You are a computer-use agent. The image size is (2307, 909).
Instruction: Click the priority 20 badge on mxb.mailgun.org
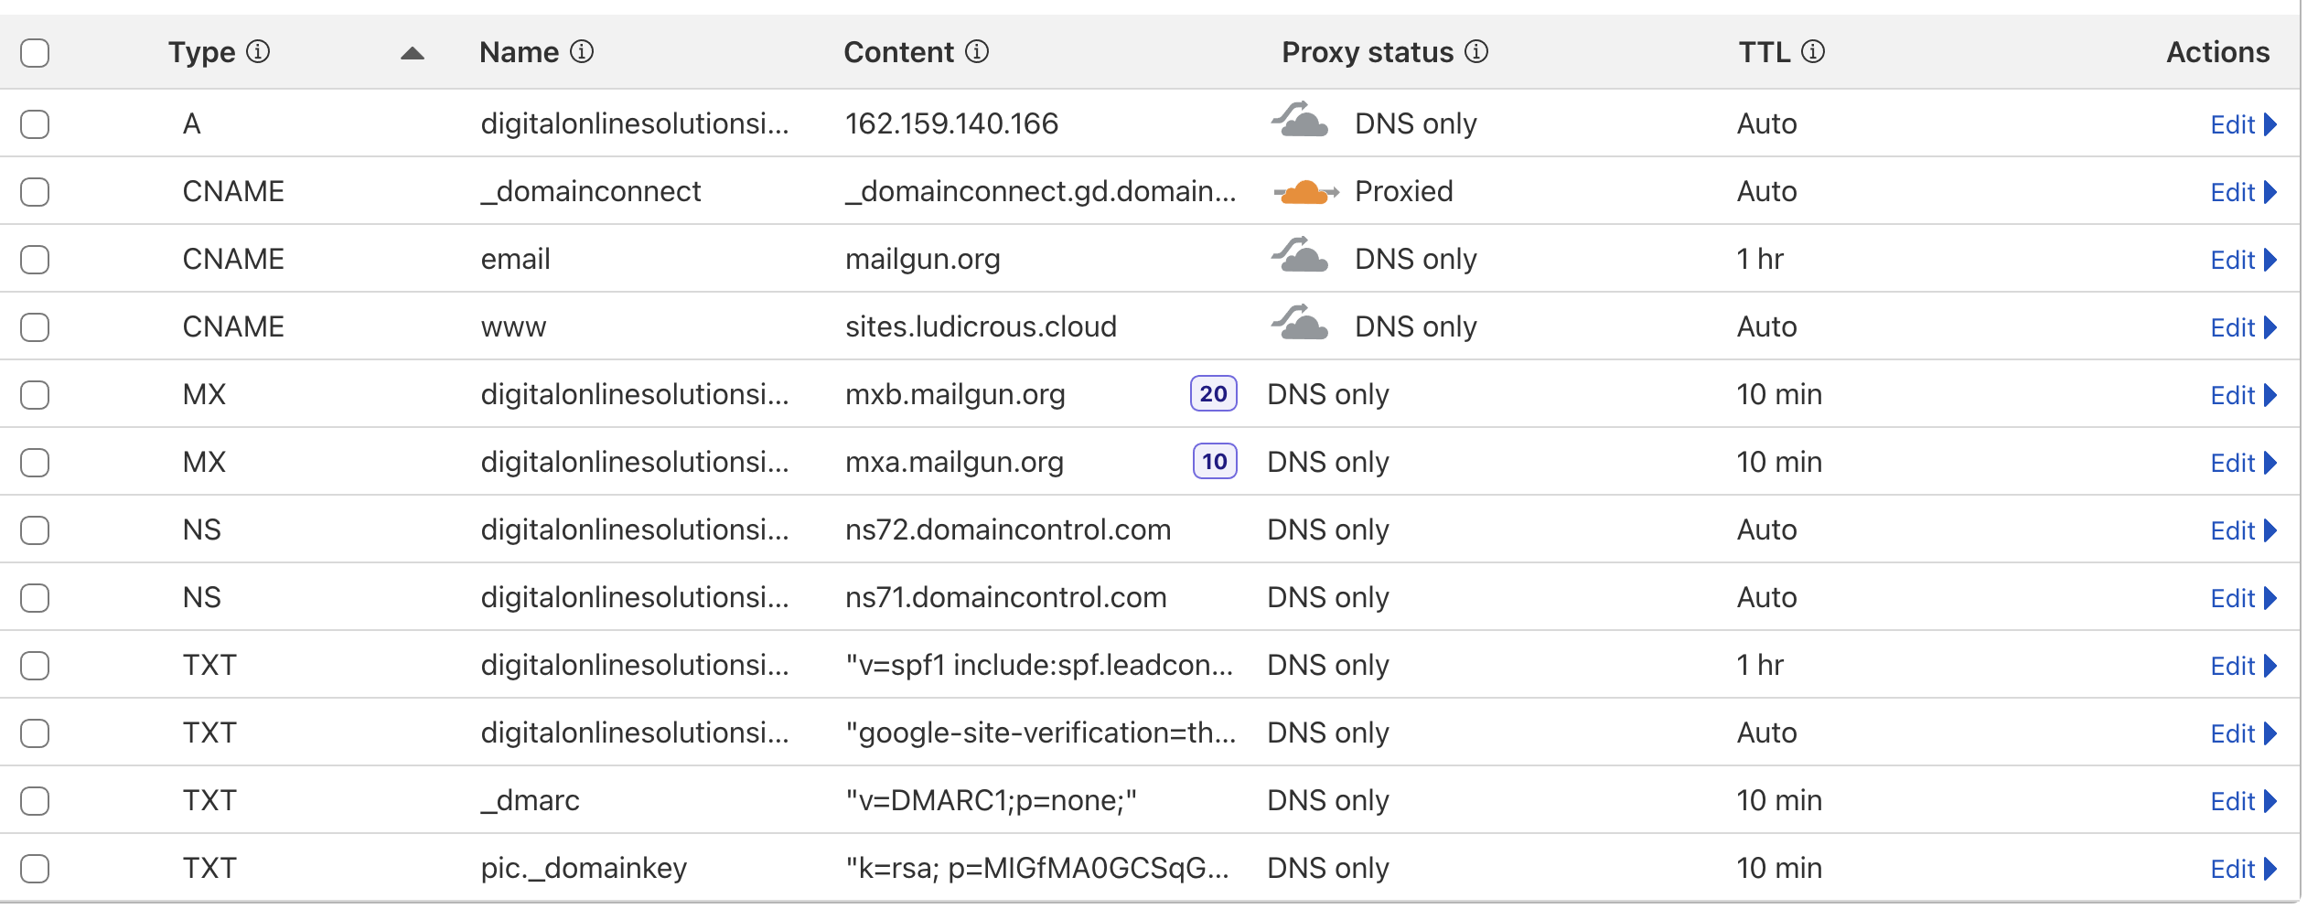pos(1213,394)
